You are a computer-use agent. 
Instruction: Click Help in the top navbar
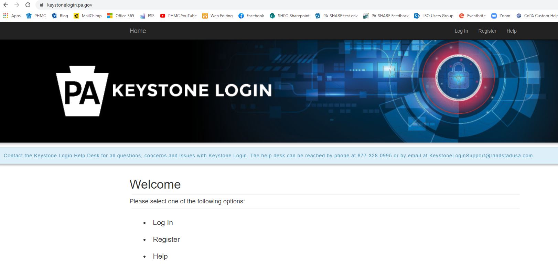click(x=511, y=31)
